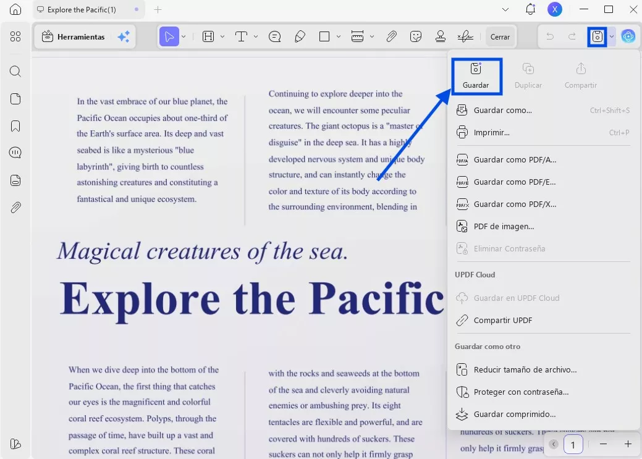Select Guardar como PDF/A...

pos(543,159)
